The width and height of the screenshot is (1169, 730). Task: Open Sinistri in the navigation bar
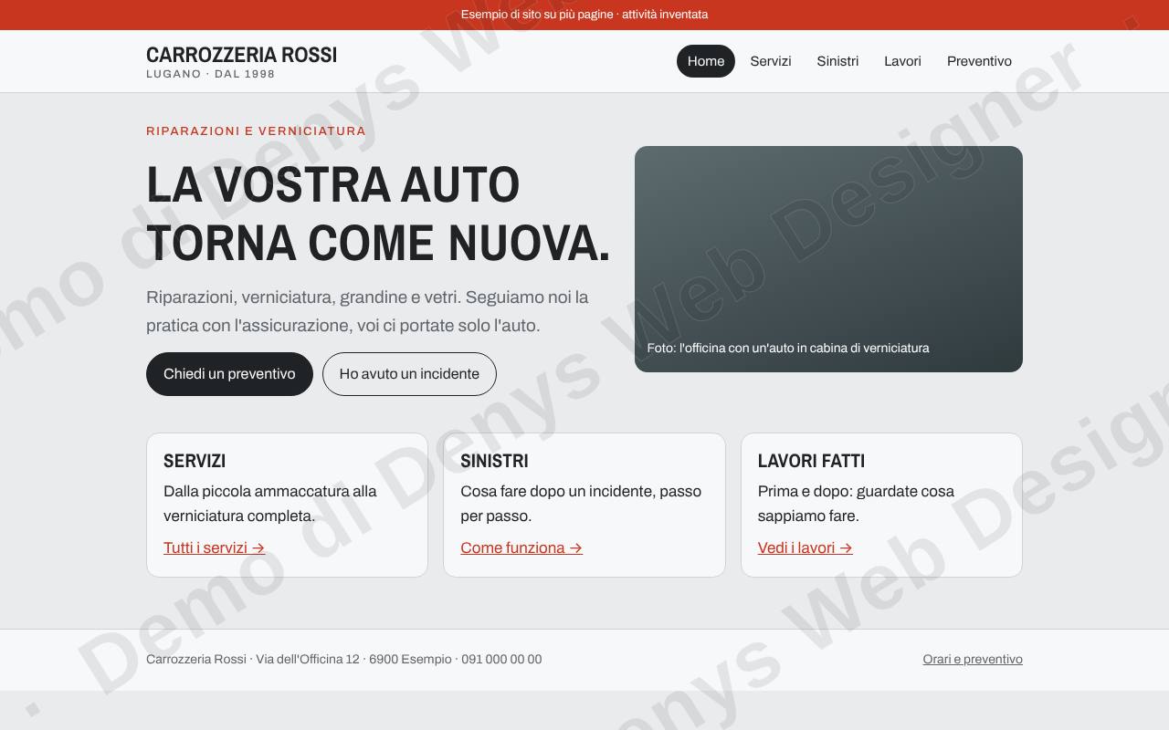point(837,61)
